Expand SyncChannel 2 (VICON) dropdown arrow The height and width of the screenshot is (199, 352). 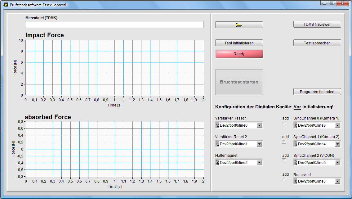tap(338, 163)
